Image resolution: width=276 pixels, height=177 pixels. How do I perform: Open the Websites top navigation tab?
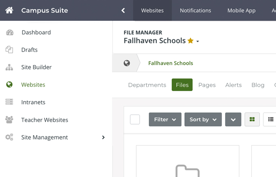[x=153, y=11]
